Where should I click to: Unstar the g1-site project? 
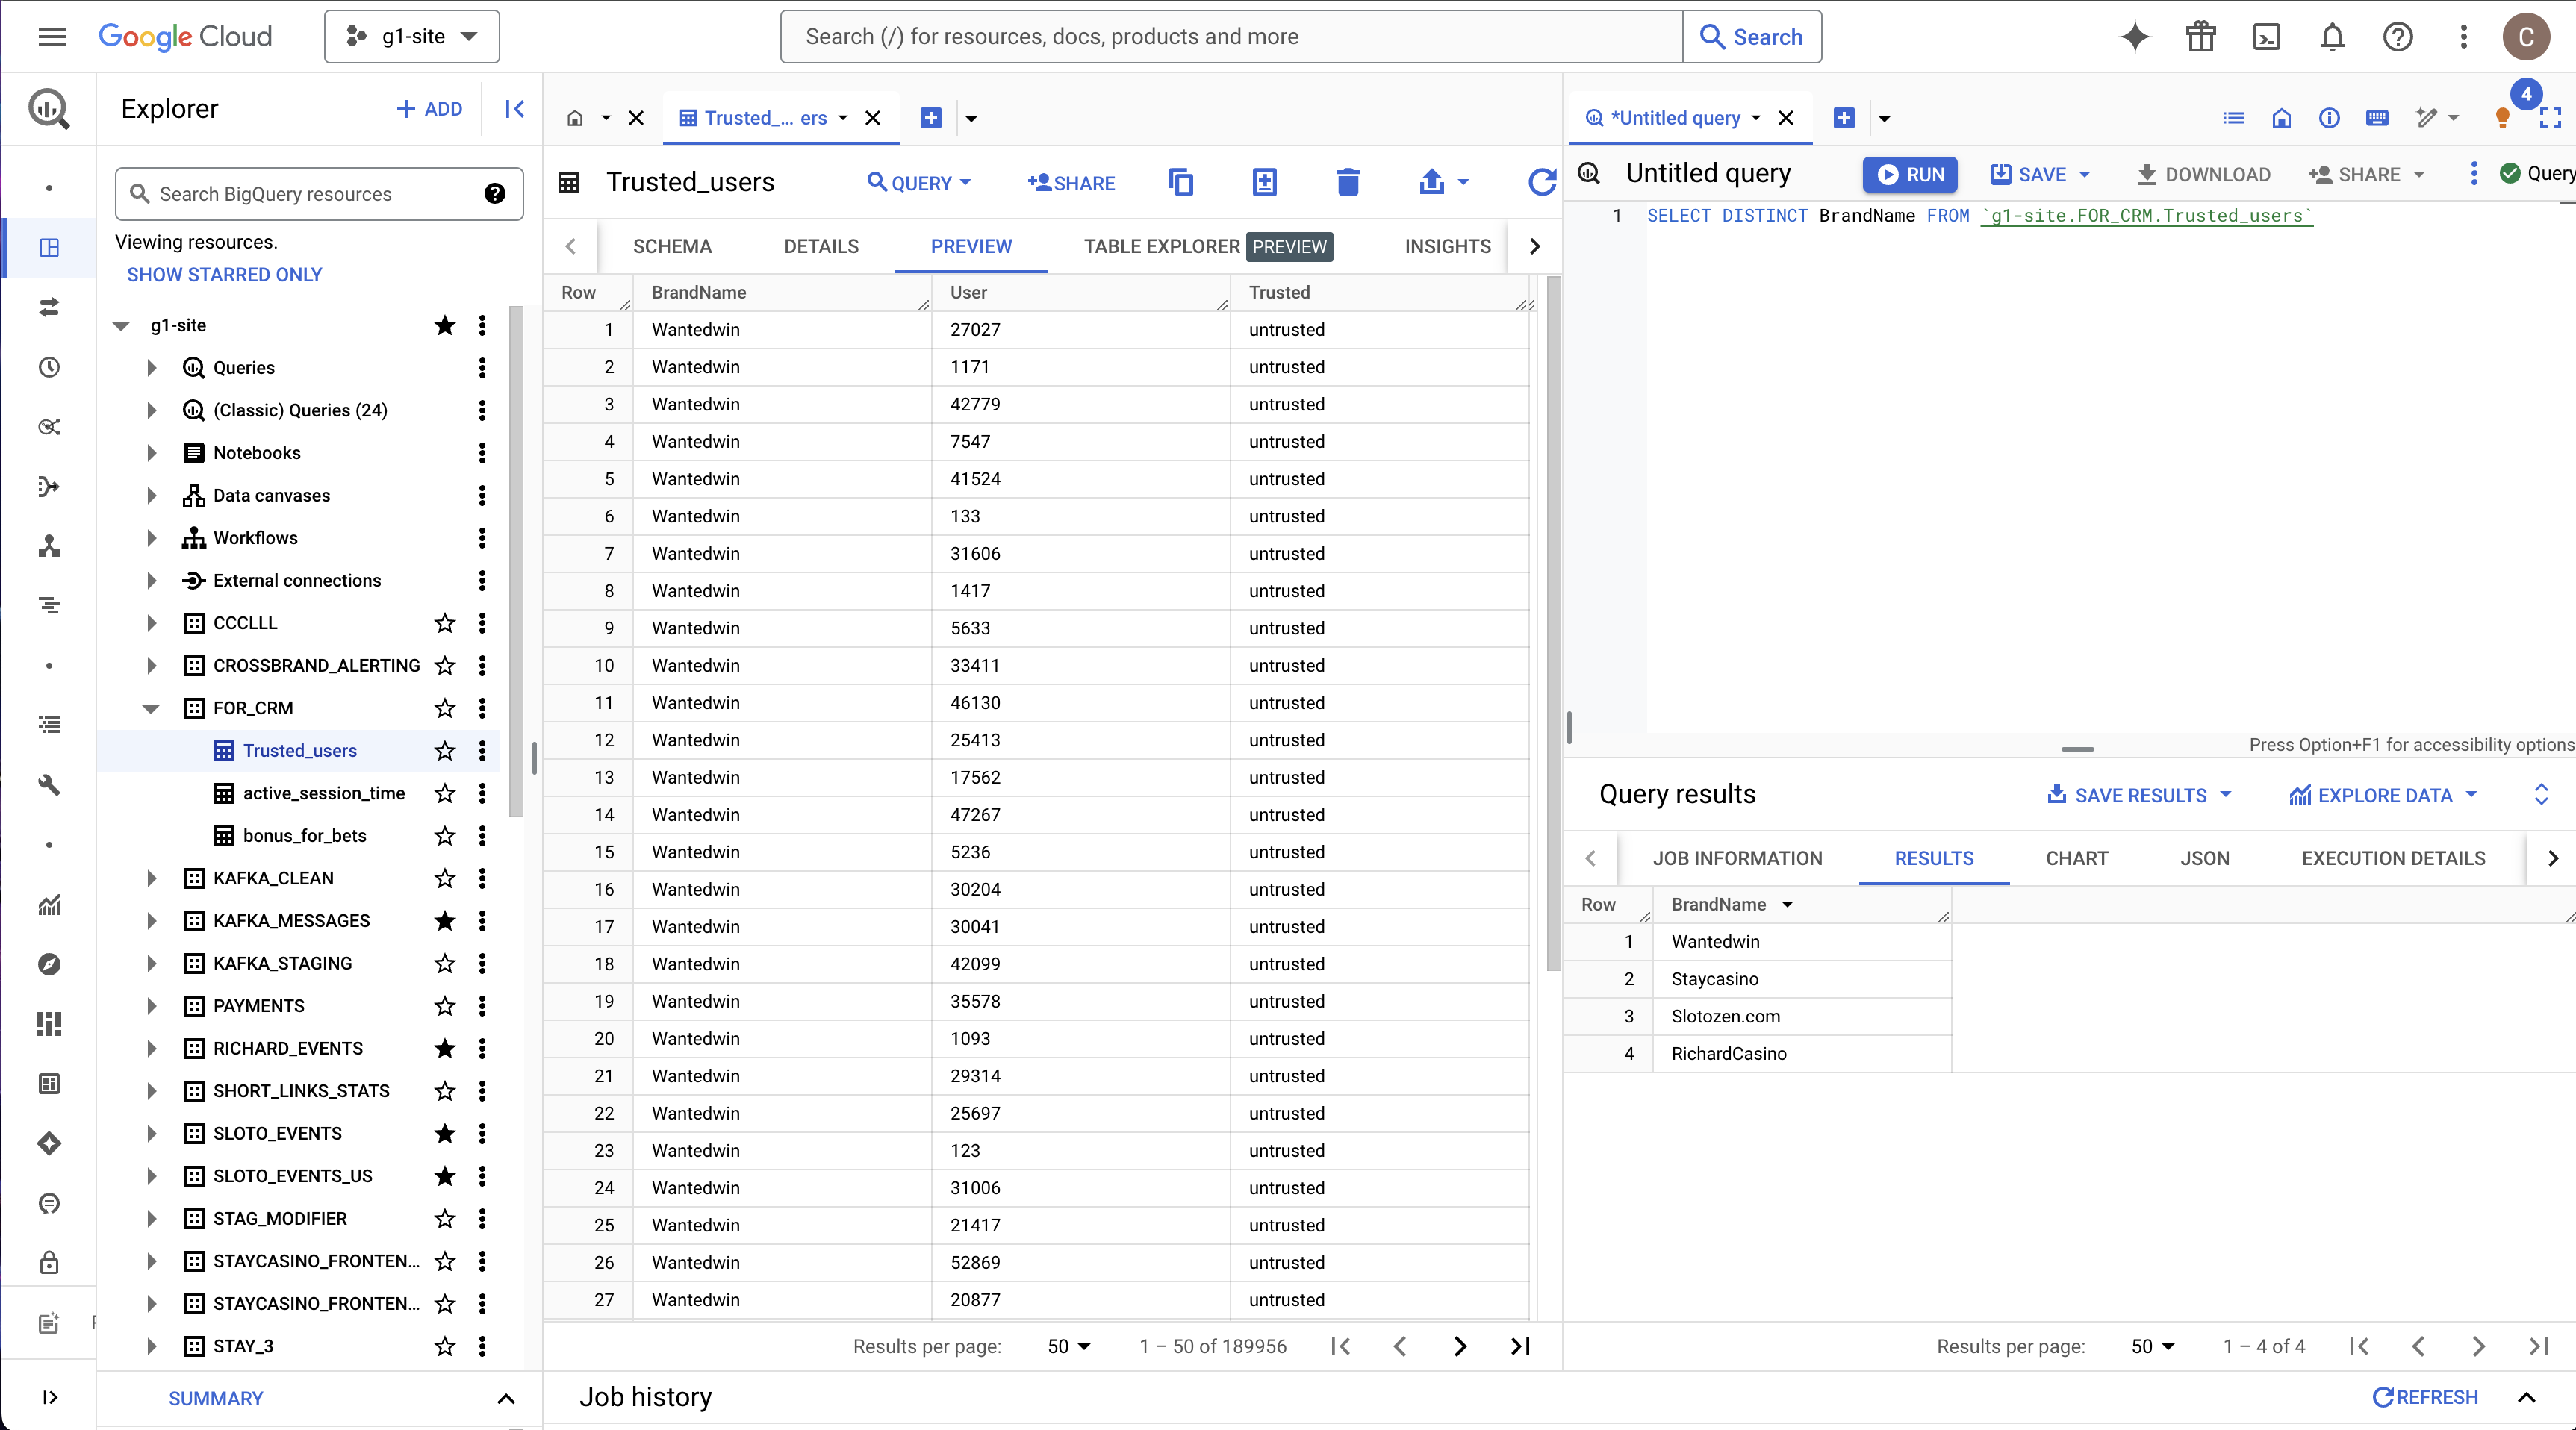click(x=445, y=325)
